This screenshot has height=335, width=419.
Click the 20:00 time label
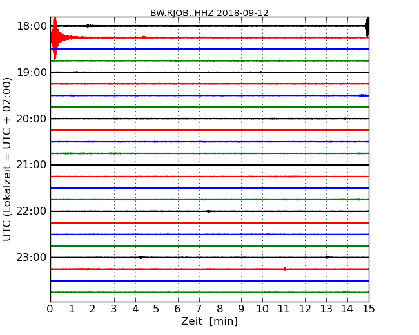(32, 119)
